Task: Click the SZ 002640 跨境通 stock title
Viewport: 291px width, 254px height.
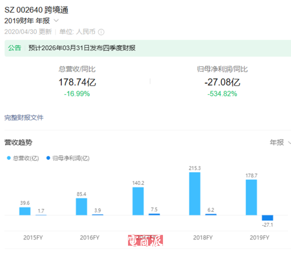Action: pyautogui.click(x=36, y=10)
